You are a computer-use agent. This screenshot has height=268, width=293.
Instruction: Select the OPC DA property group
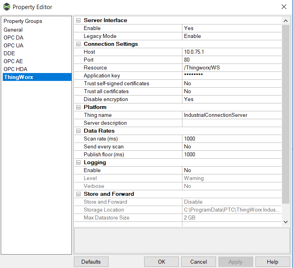click(x=13, y=37)
